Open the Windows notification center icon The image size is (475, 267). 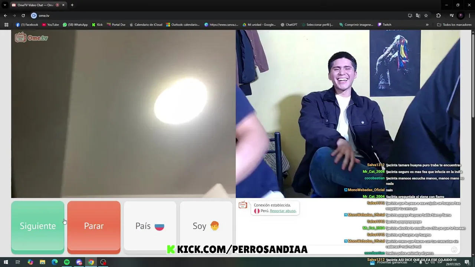[467, 262]
